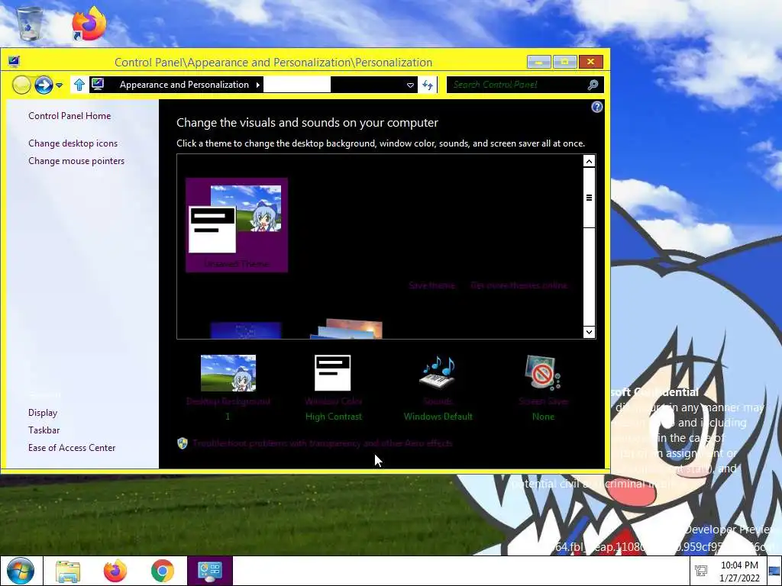
Task: Open Window Color High Contrast icon
Action: pos(333,372)
